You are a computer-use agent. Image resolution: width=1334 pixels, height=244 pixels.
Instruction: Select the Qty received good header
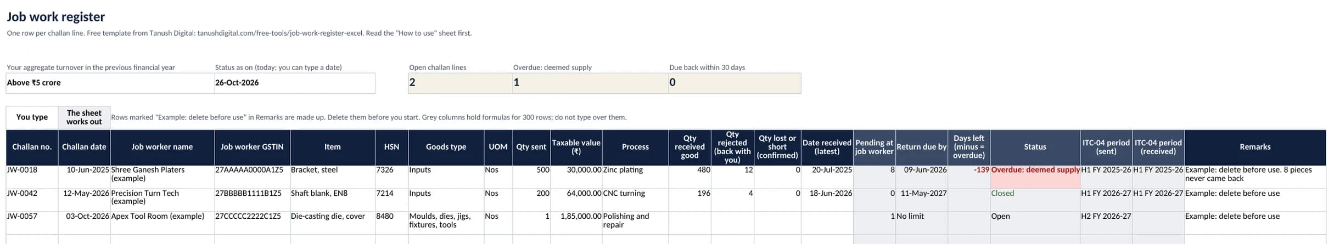(690, 147)
